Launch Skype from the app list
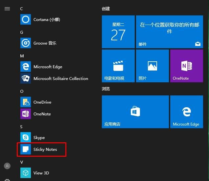 [39, 138]
